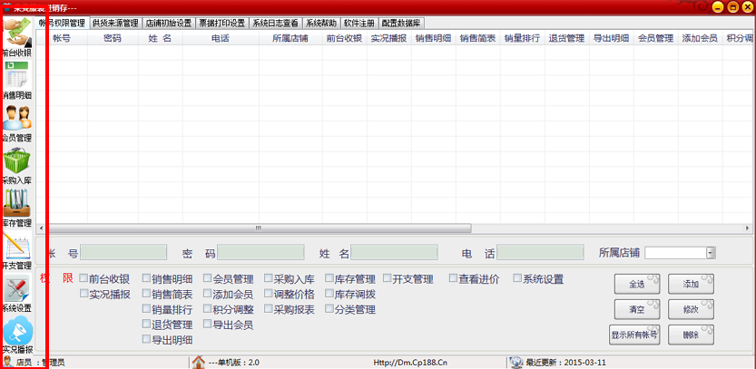
Task: Check the 导出会员 checkbox
Action: tap(207, 324)
